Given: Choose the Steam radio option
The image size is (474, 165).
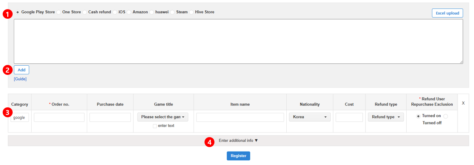Looking at the screenshot, I should tap(173, 12).
